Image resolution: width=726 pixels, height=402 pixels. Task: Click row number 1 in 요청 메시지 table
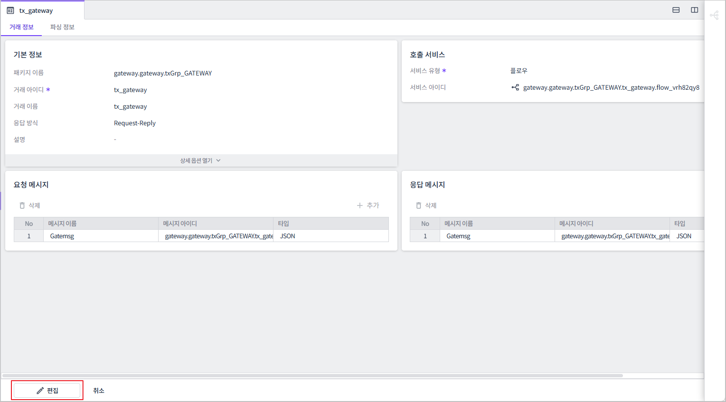click(29, 236)
